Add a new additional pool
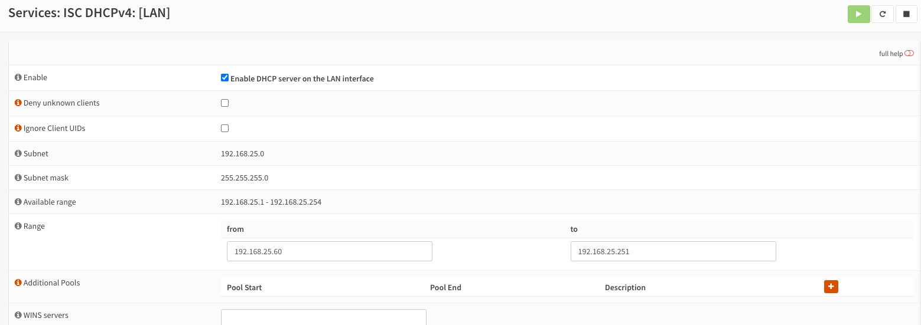921x325 pixels. pyautogui.click(x=831, y=287)
